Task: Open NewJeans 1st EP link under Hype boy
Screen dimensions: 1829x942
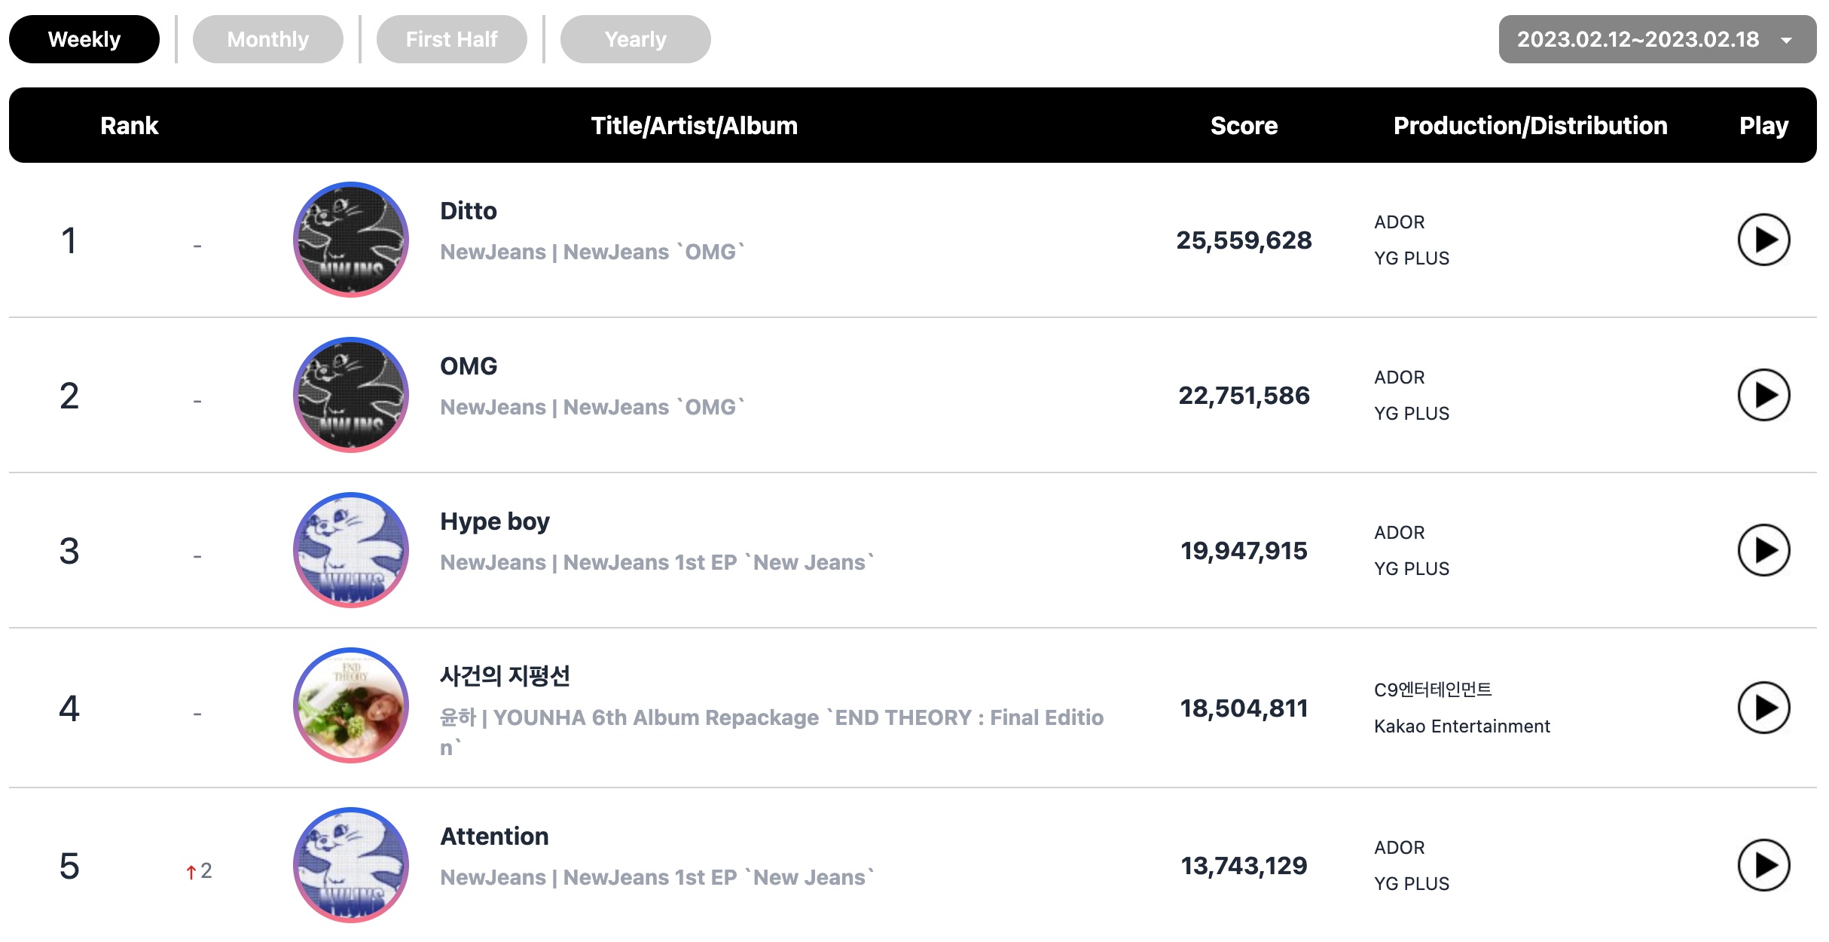Action: tap(719, 562)
